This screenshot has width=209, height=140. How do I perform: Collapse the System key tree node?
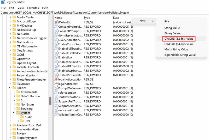[x=14, y=113]
